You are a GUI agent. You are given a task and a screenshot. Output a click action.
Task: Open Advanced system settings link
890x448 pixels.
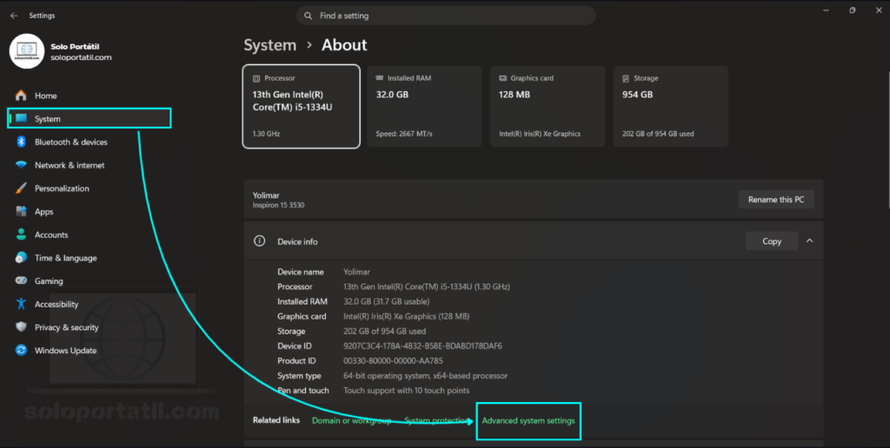(x=528, y=421)
